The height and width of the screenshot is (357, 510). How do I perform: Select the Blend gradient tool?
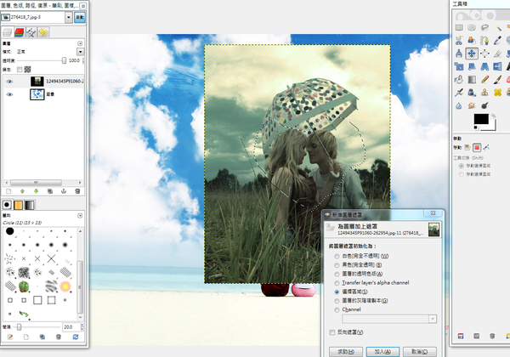472,80
